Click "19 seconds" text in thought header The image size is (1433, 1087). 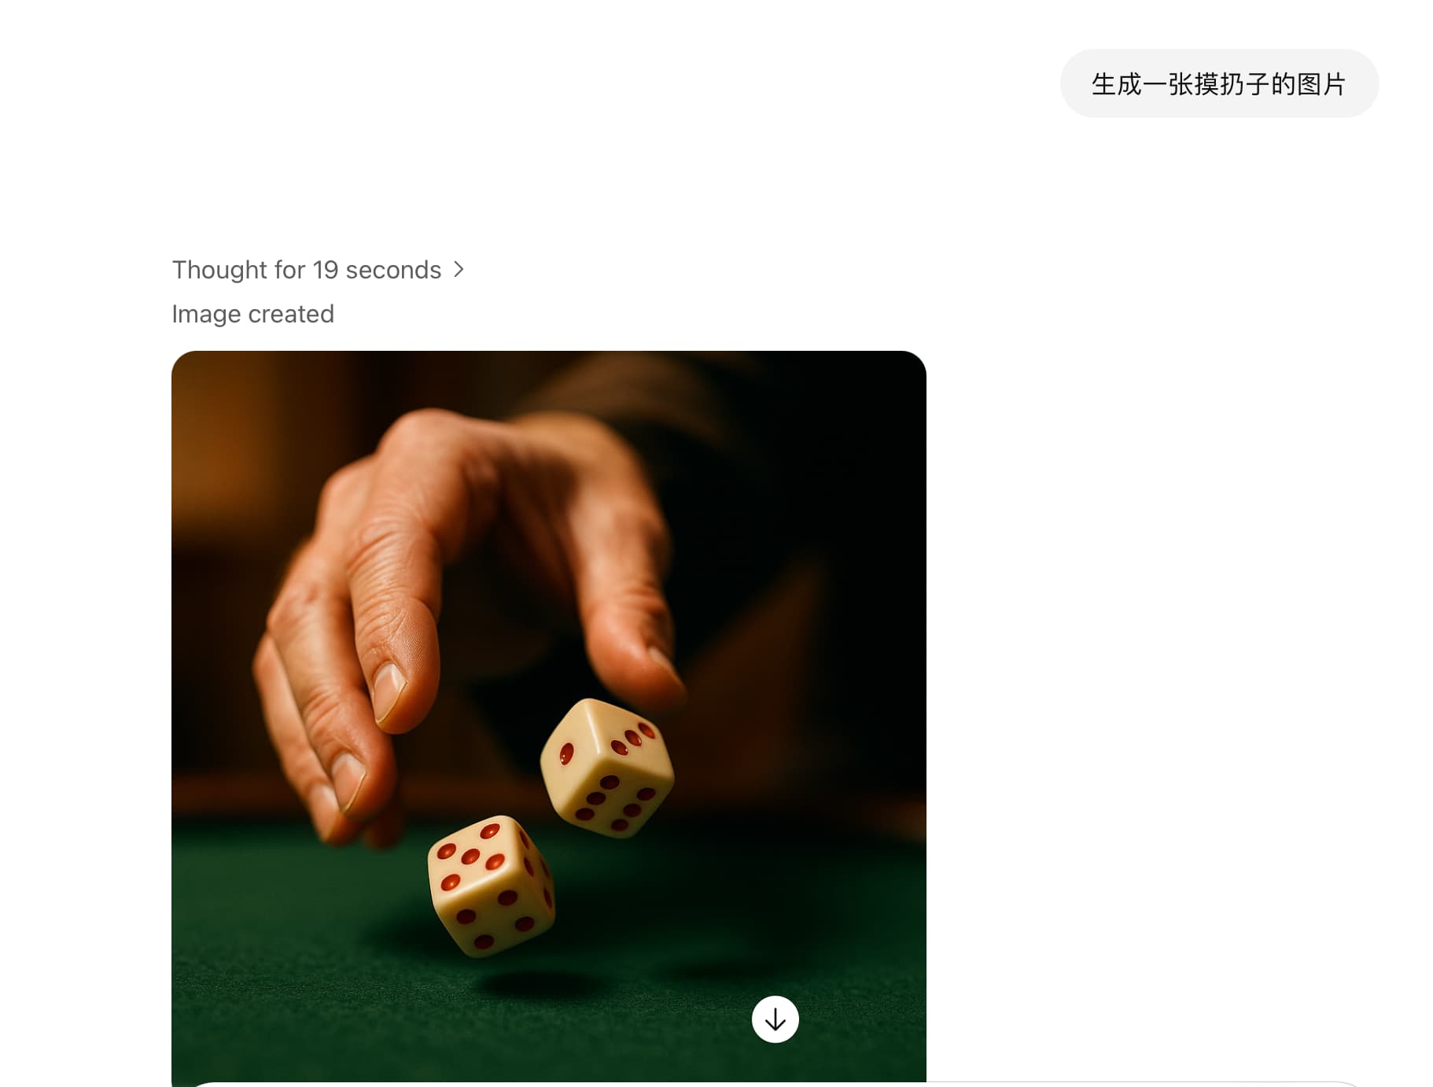tap(377, 270)
